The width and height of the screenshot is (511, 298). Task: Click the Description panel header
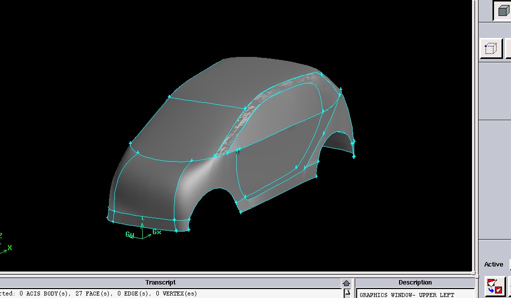[x=415, y=283]
